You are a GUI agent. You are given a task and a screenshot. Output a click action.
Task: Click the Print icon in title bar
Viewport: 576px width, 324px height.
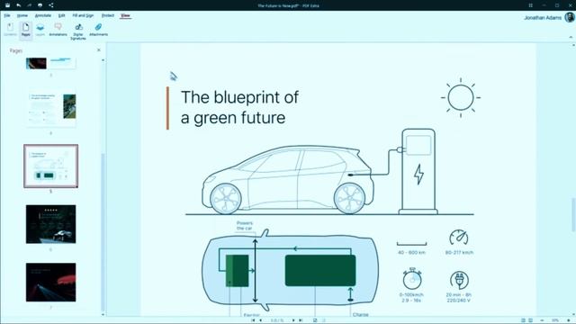click(40, 5)
